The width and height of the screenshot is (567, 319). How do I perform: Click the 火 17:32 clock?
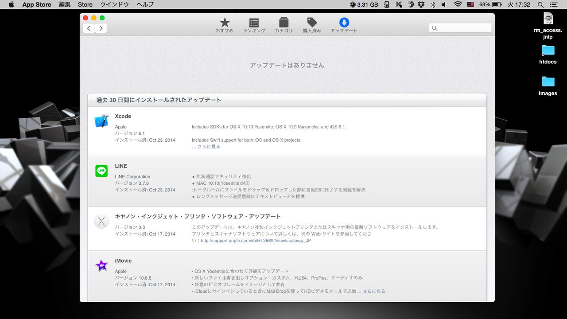[x=519, y=4]
